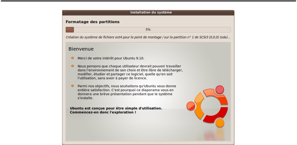This screenshot has width=297, height=145.
Task: Click the bold 'Ubuntu est conçue pour être simple' text
Action: [116, 108]
